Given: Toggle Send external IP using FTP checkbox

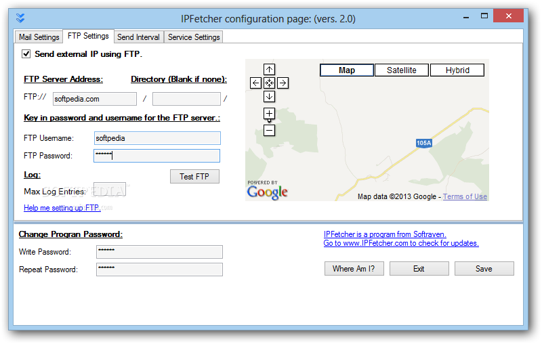Looking at the screenshot, I should pos(26,54).
